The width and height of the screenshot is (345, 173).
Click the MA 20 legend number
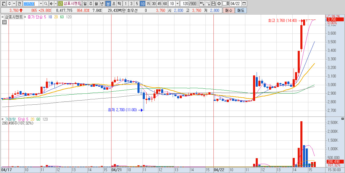[x=56, y=17]
